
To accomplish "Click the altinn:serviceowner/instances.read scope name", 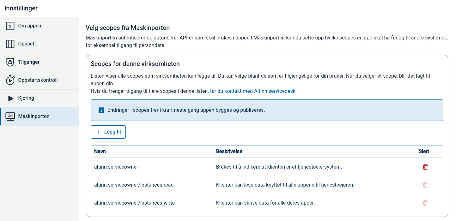I will pos(134,185).
